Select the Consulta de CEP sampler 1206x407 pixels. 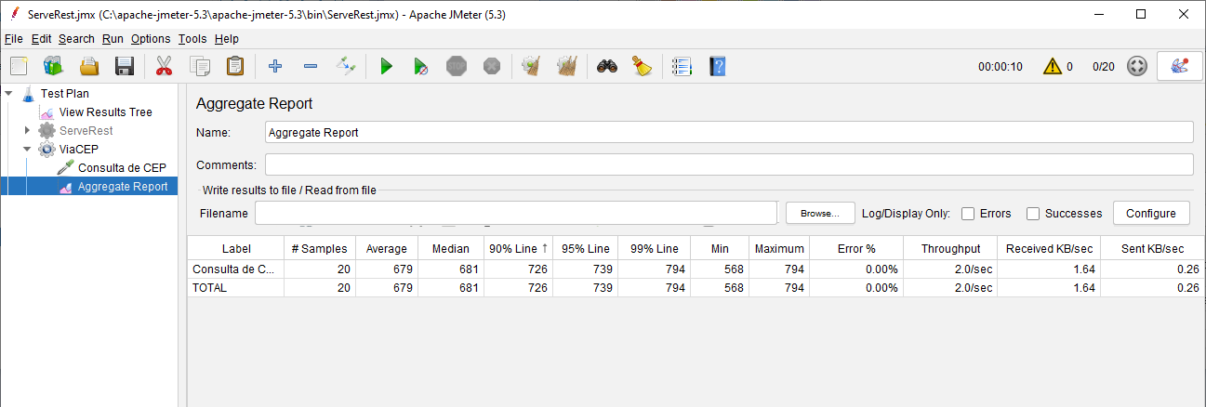pyautogui.click(x=122, y=167)
